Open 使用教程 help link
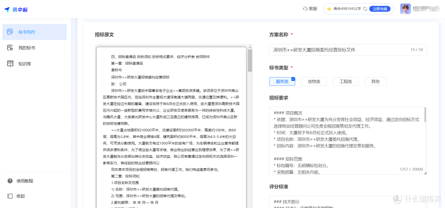 coord(25,181)
